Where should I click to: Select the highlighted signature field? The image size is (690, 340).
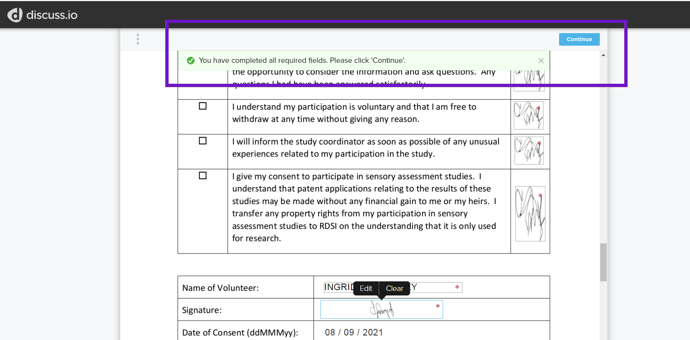[381, 309]
